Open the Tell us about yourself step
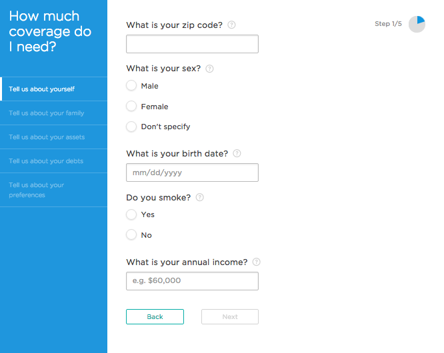This screenshot has height=353, width=444. 42,89
